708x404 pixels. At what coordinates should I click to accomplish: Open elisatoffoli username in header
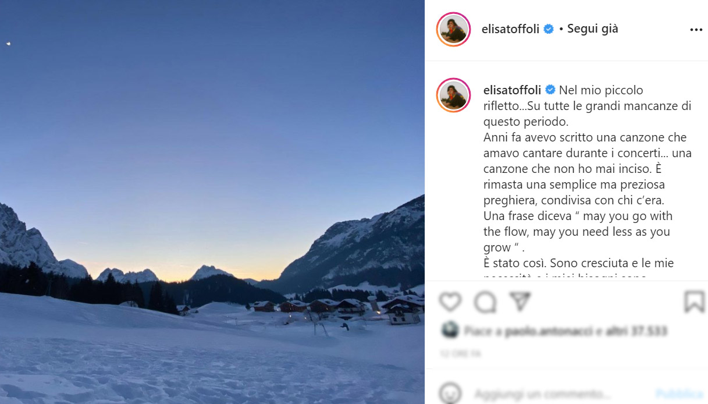tap(510, 29)
